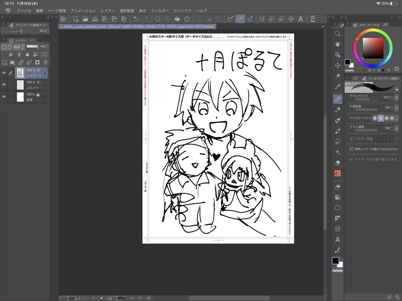Viewport: 402px width, 301px height.
Task: Select the Object operation cube tool
Action: click(x=338, y=55)
